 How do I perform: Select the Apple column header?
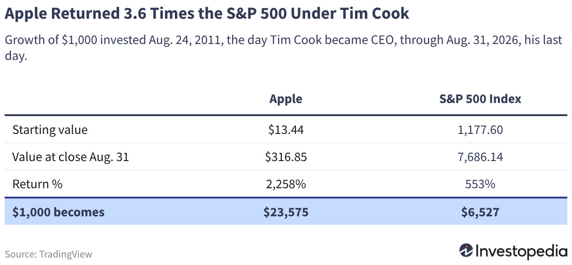pos(286,99)
